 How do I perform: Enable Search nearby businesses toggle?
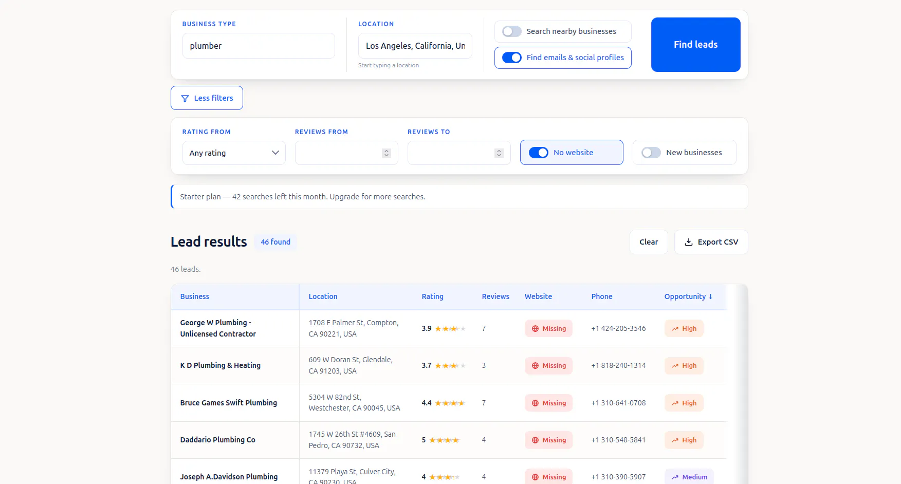[512, 31]
